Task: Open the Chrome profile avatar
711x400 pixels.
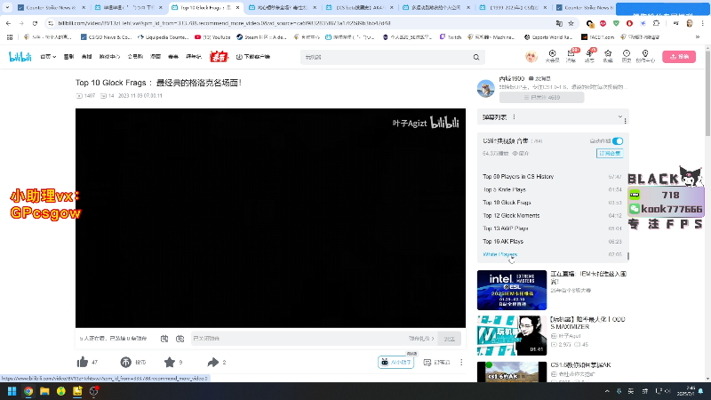Action: (690, 23)
